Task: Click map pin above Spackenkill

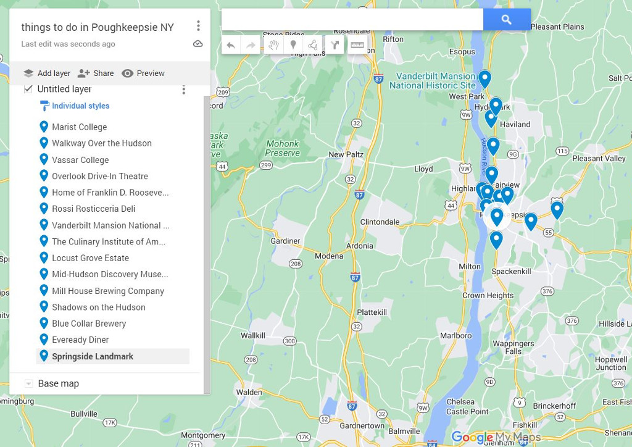Action: click(x=496, y=240)
